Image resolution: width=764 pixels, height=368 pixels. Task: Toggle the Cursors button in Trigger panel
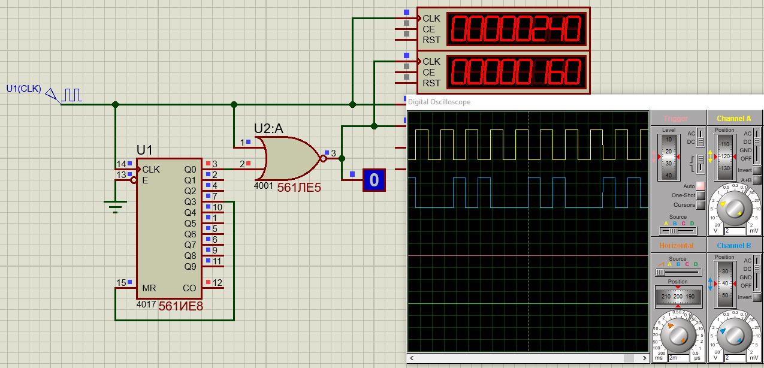(700, 205)
